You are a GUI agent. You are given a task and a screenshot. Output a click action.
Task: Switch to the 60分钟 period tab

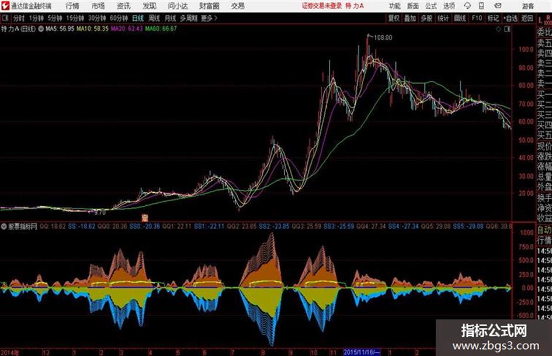(119, 18)
